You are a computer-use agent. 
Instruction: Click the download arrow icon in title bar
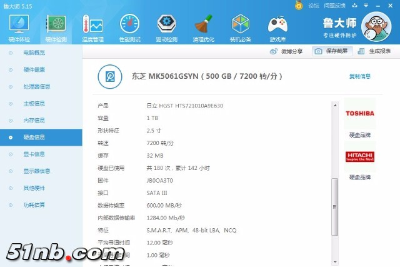pyautogui.click(x=354, y=6)
